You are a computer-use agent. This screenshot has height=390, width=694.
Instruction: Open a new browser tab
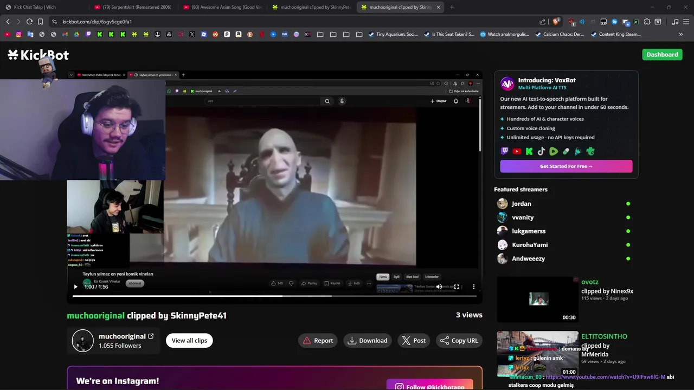click(x=452, y=7)
